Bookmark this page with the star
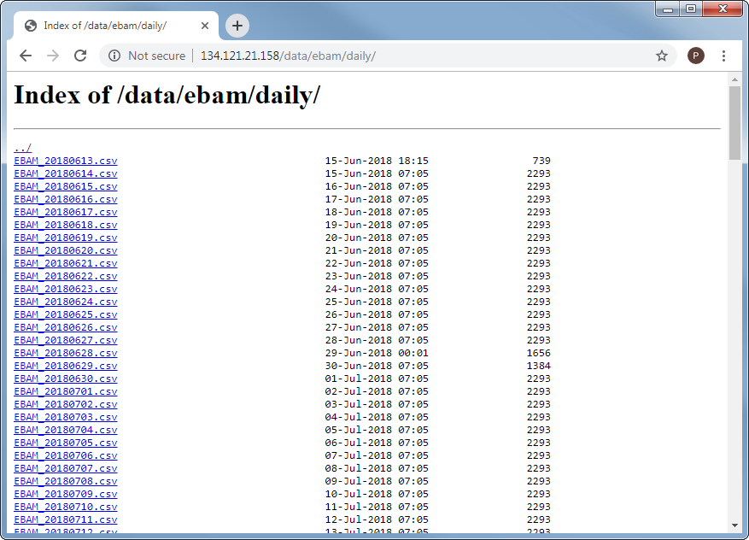 tap(662, 56)
